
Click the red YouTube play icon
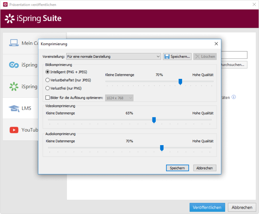[x=14, y=130]
